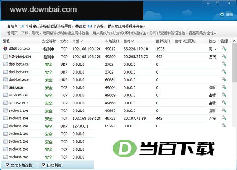The image size is (237, 170).
Task: Click manage icon for svchost.exe port 49667
Action: 224,110
